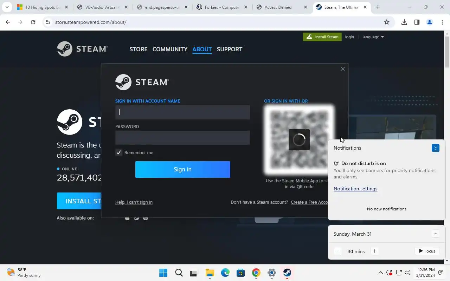Click the Sign in button

pyautogui.click(x=182, y=169)
